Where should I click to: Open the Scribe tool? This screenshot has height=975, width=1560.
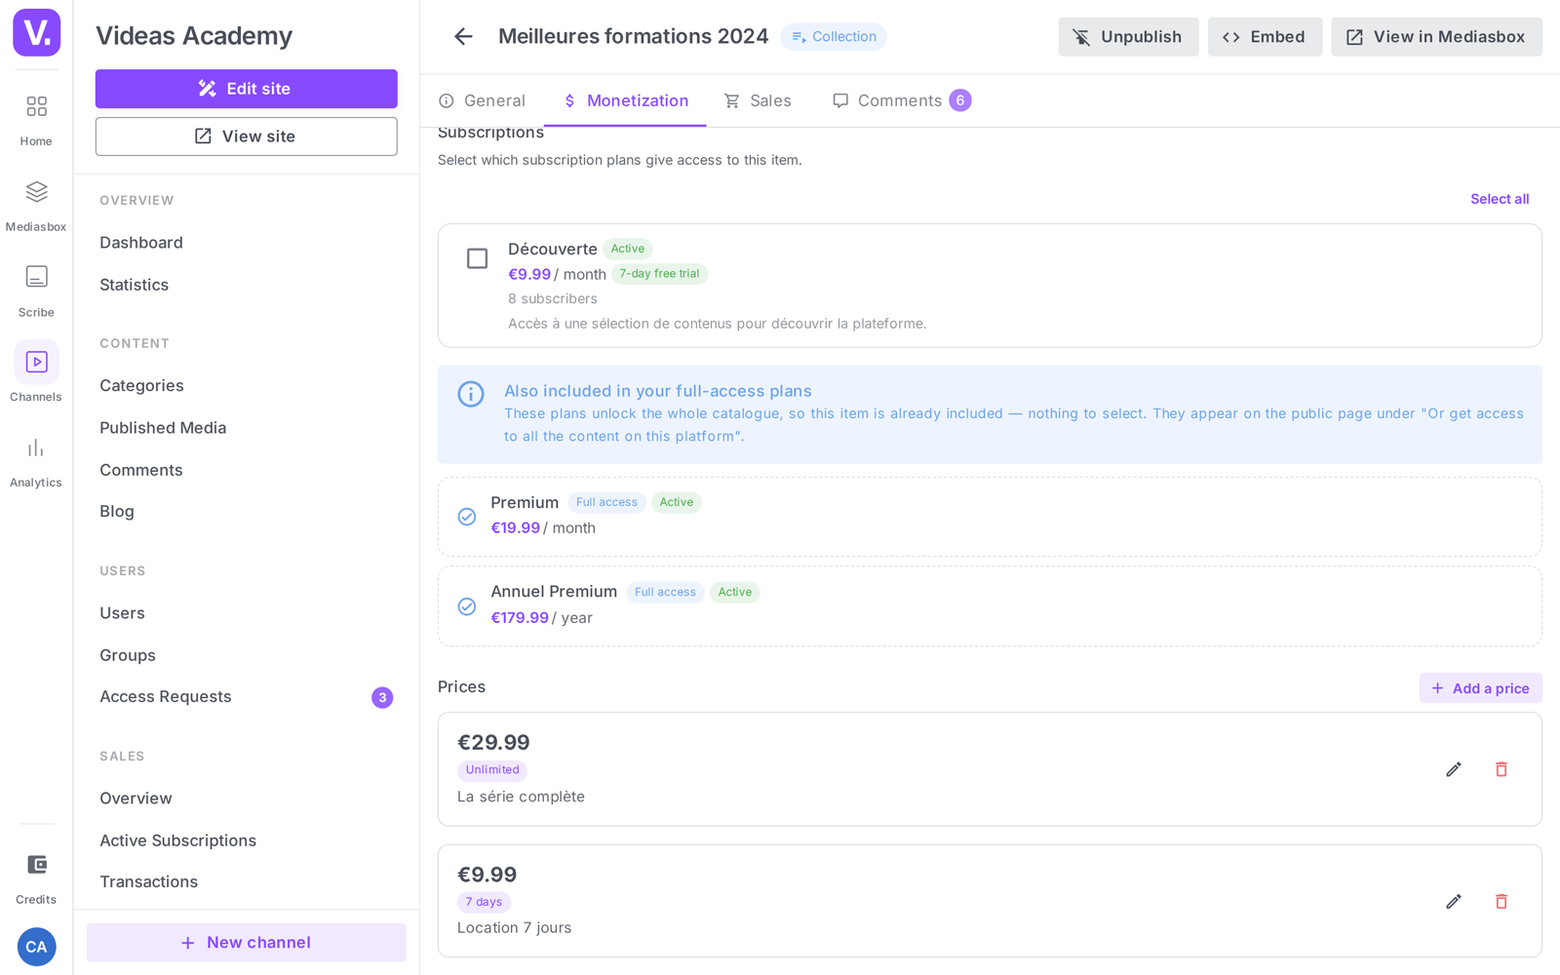click(36, 292)
